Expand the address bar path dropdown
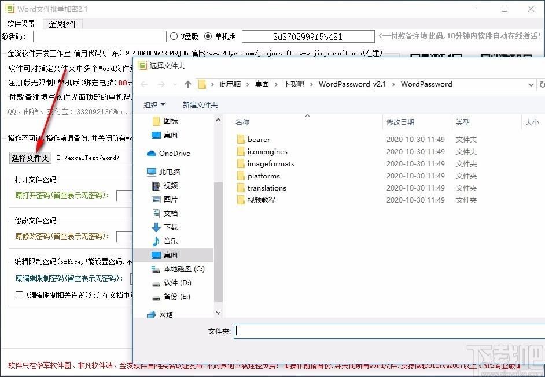Screen dimensions: 545x377 click(x=531, y=84)
